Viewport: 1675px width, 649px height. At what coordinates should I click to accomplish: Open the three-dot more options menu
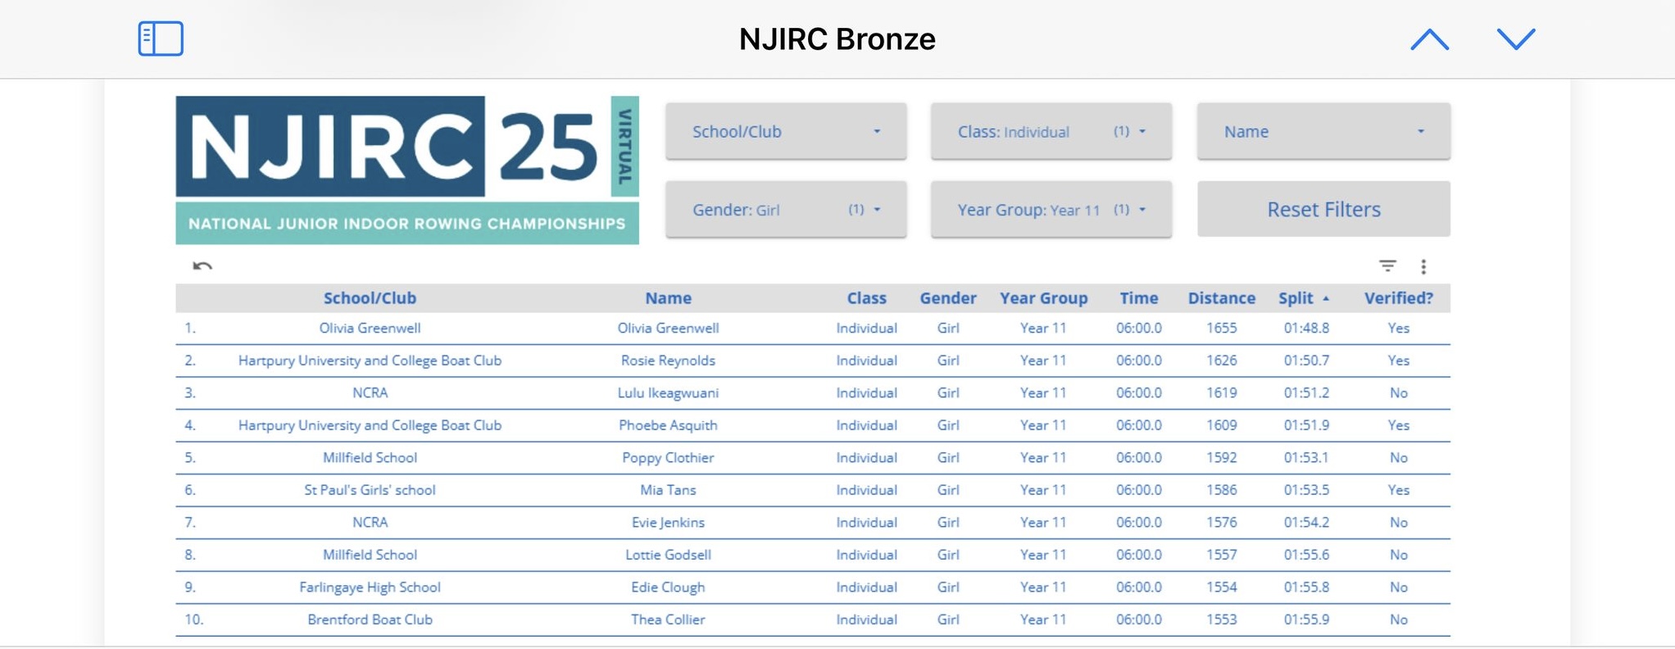tap(1423, 266)
